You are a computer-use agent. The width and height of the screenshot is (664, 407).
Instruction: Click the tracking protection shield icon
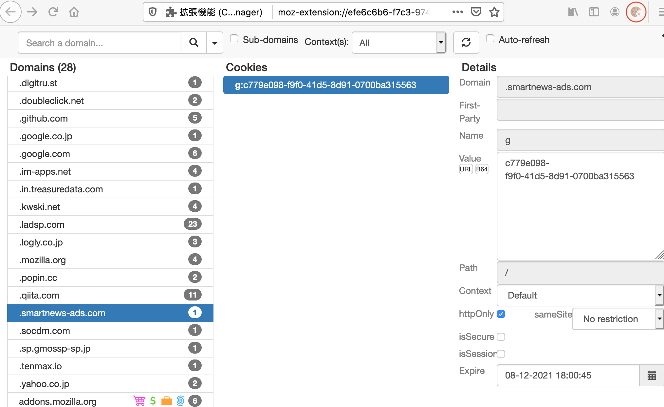coord(153,12)
